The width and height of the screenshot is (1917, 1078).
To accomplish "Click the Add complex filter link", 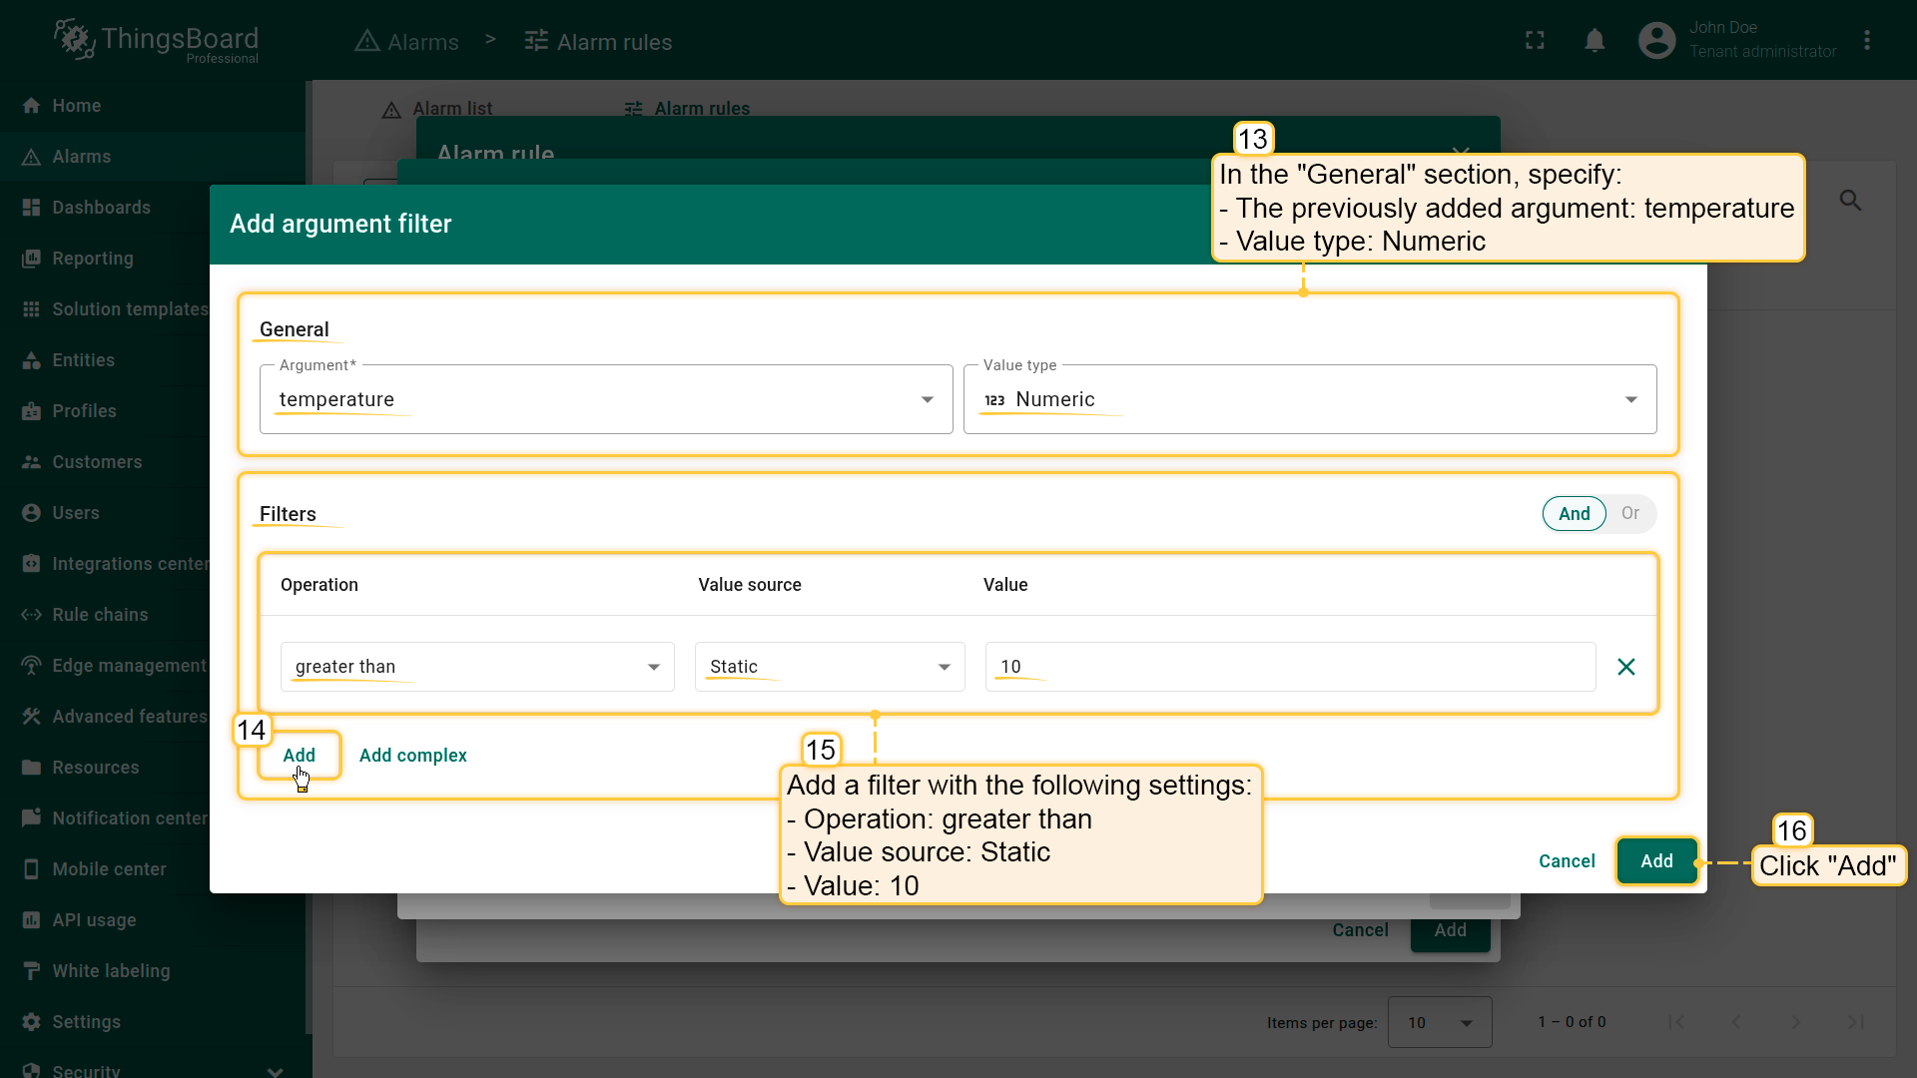I will pos(412,756).
